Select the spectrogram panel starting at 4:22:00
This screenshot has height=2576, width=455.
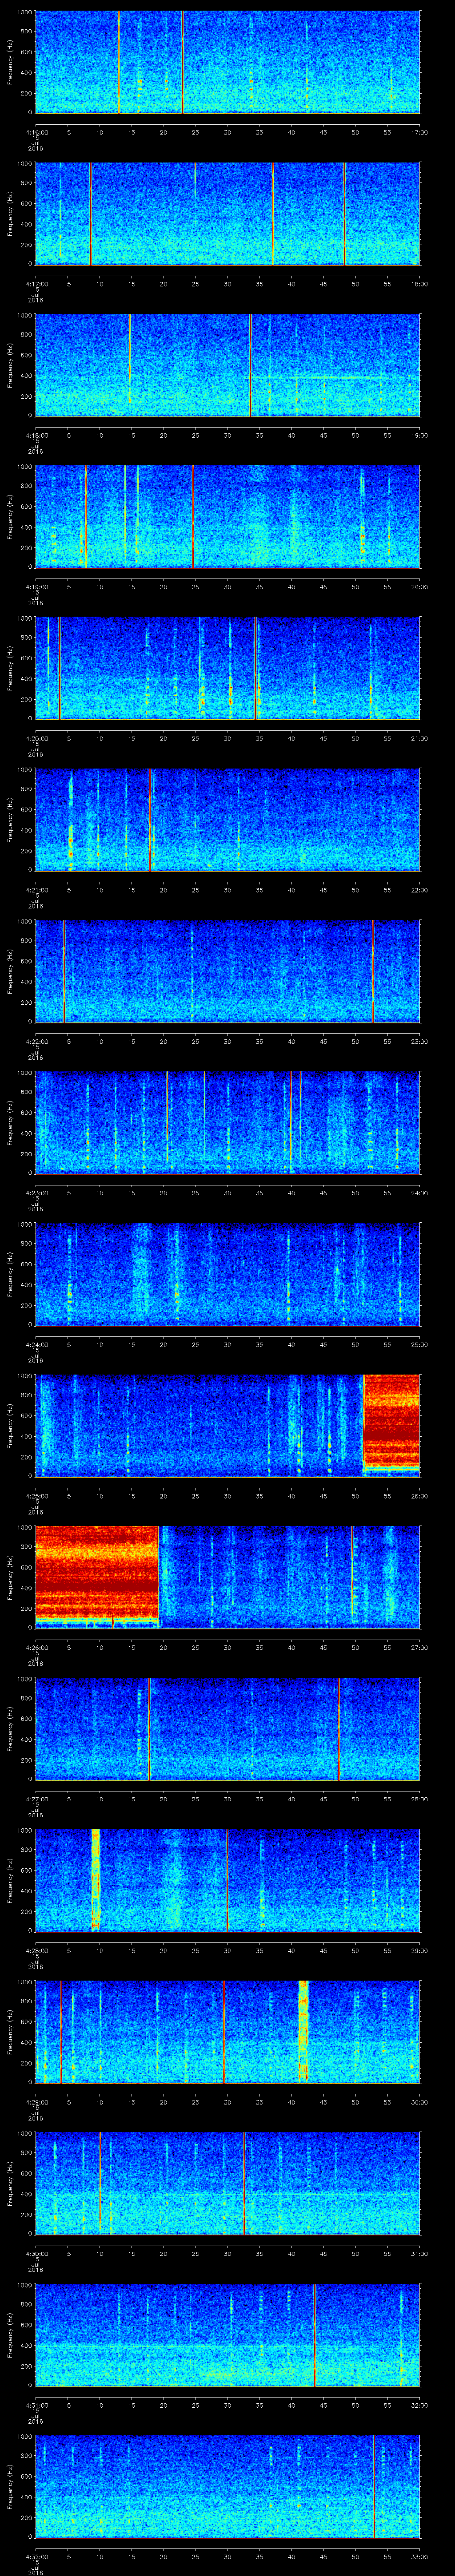[x=227, y=971]
